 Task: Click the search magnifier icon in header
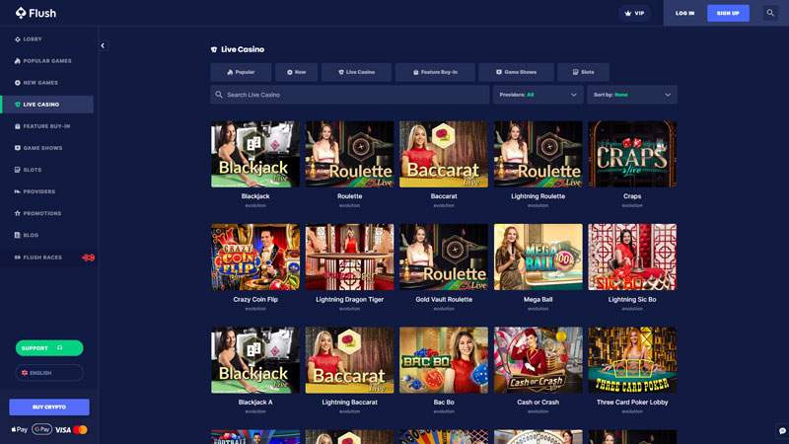coord(770,13)
